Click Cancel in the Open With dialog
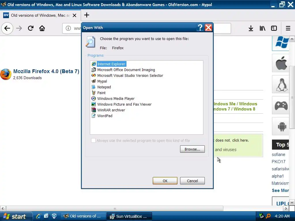Screen dimensions: 295x221 click(192, 181)
